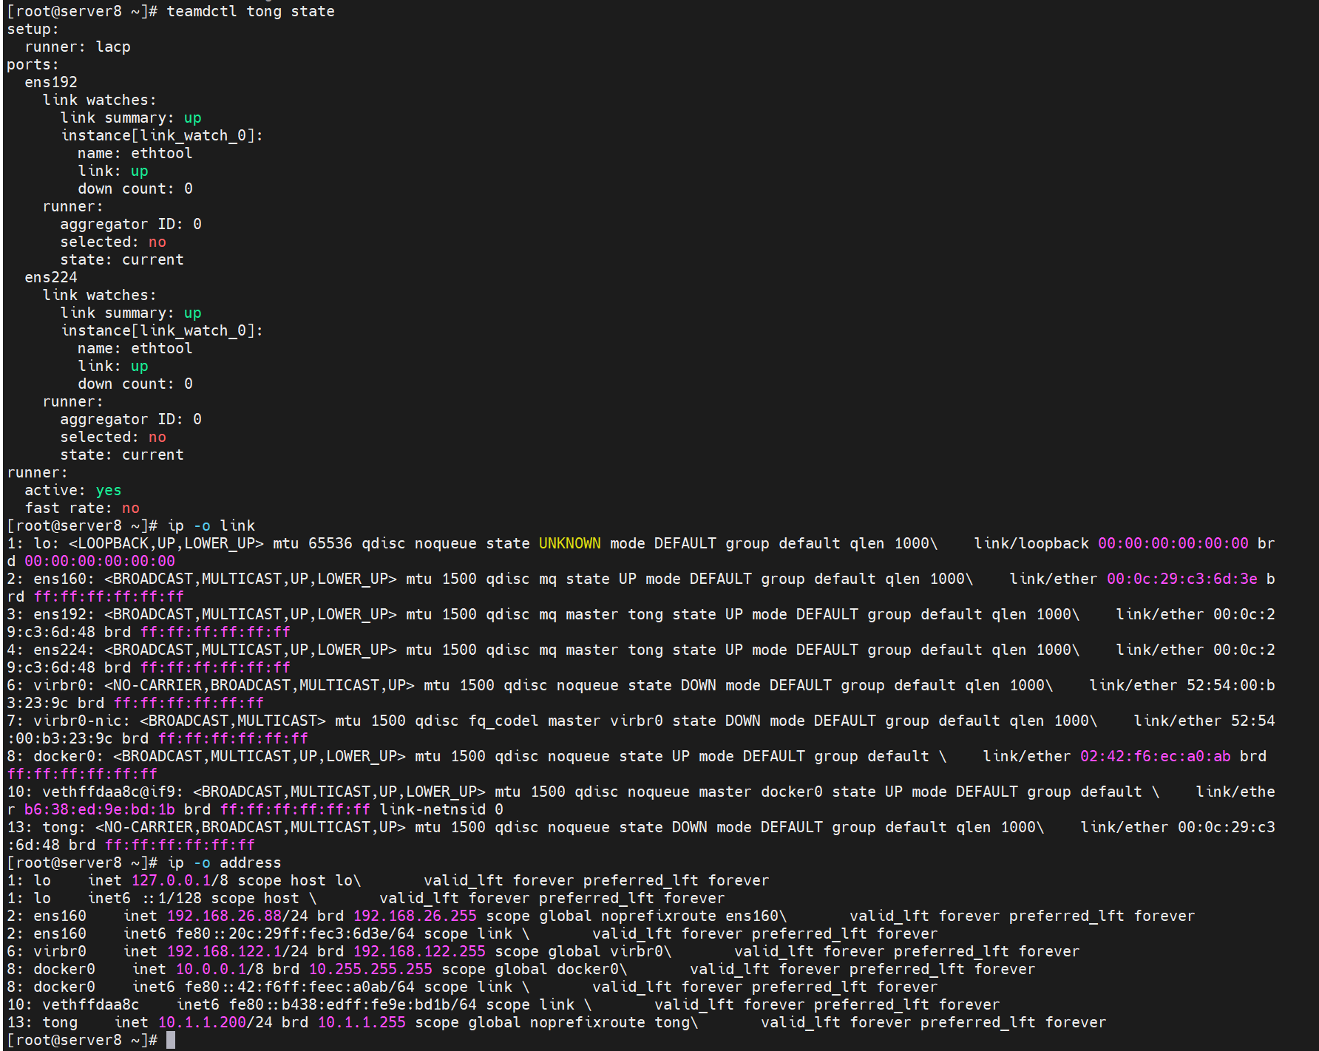Click the 'ip -o address' command
1319x1051 pixels.
click(x=224, y=863)
